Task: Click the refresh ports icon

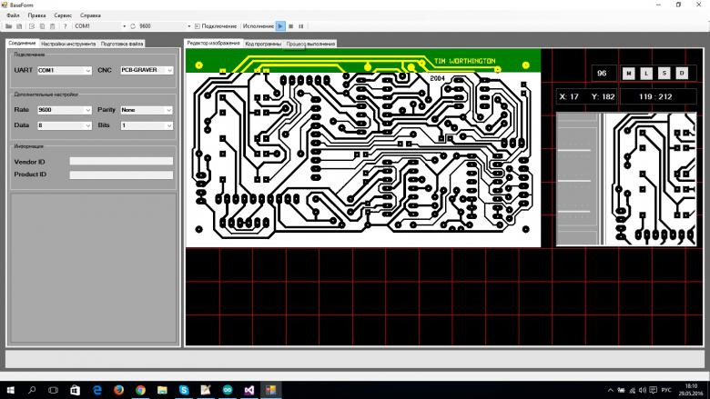Action: click(133, 26)
